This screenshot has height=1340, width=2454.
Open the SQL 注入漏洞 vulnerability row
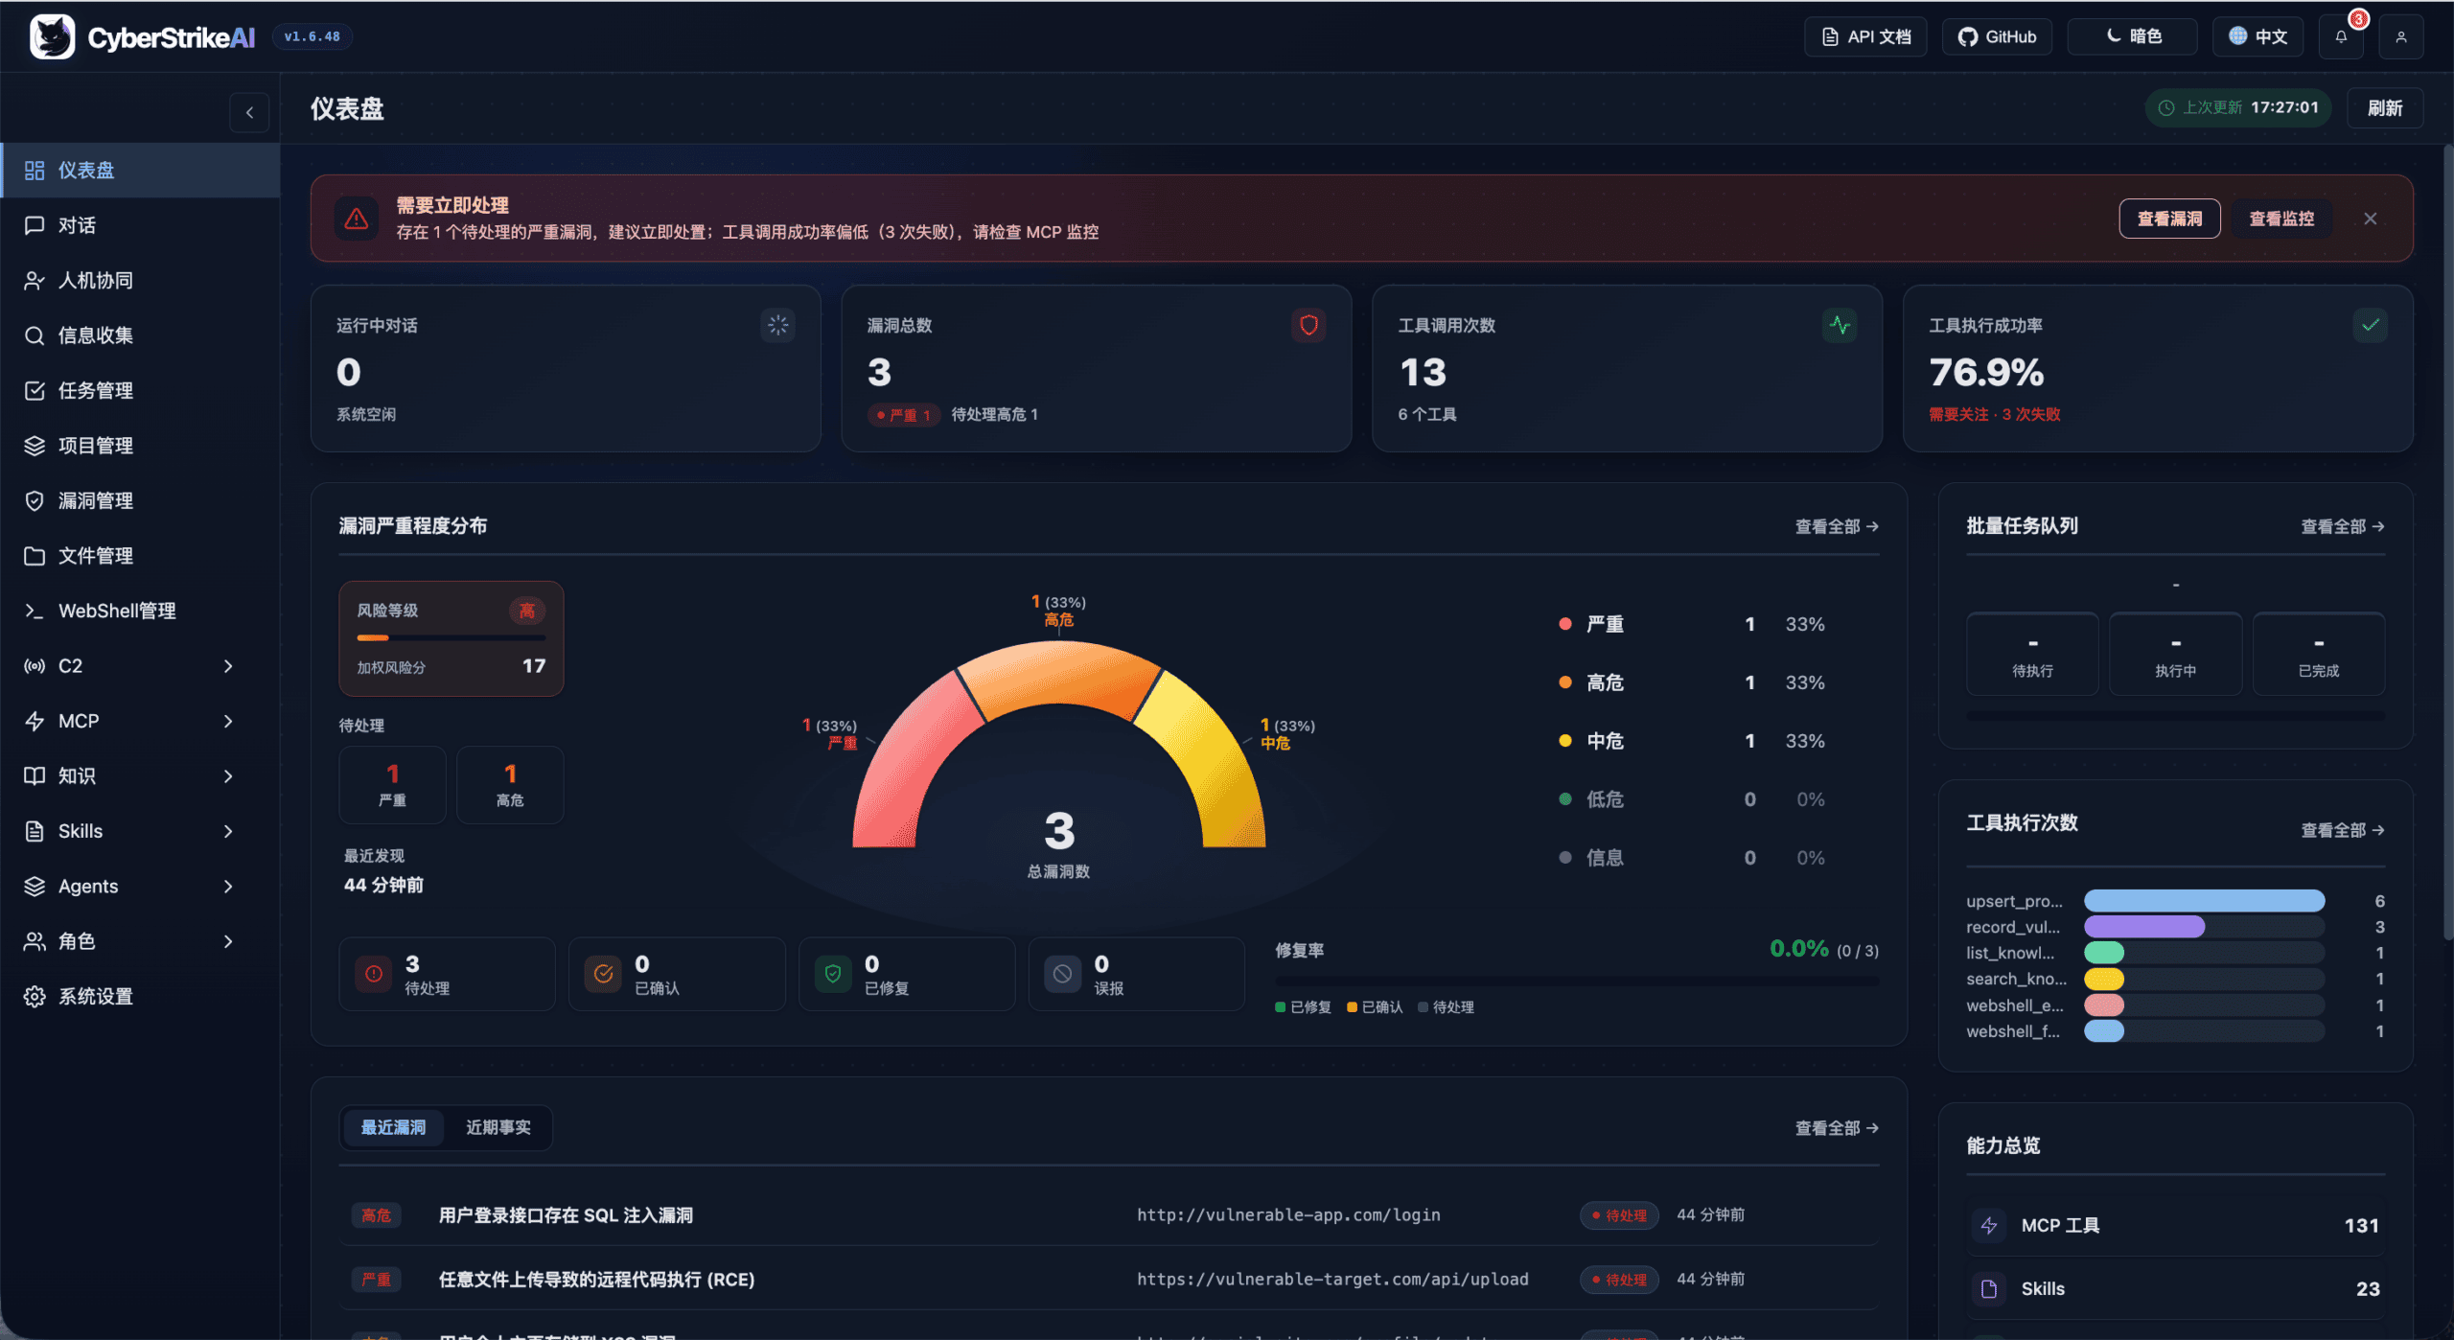(x=1108, y=1215)
